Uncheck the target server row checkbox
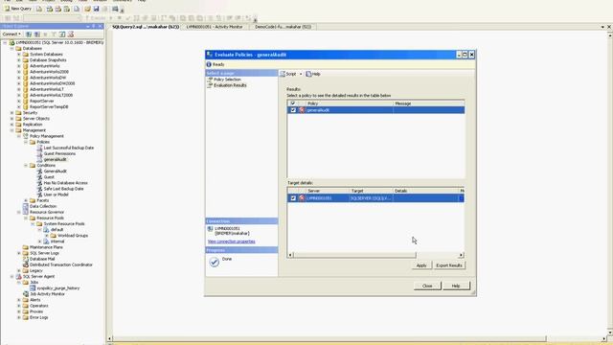 (293, 198)
